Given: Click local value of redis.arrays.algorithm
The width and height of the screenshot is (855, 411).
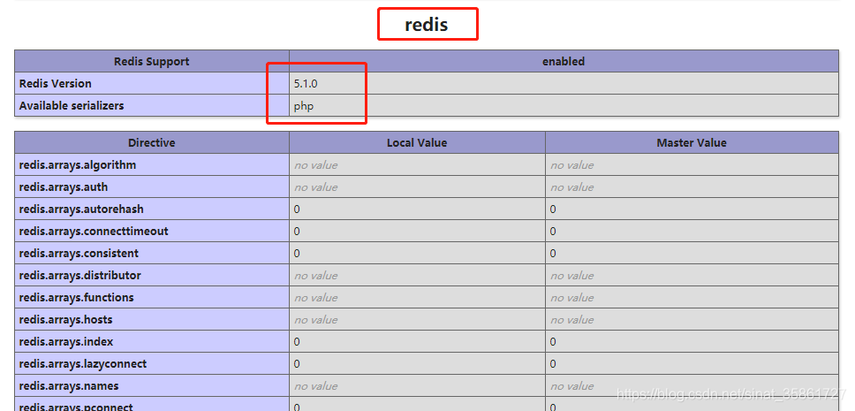Looking at the screenshot, I should click(x=315, y=164).
